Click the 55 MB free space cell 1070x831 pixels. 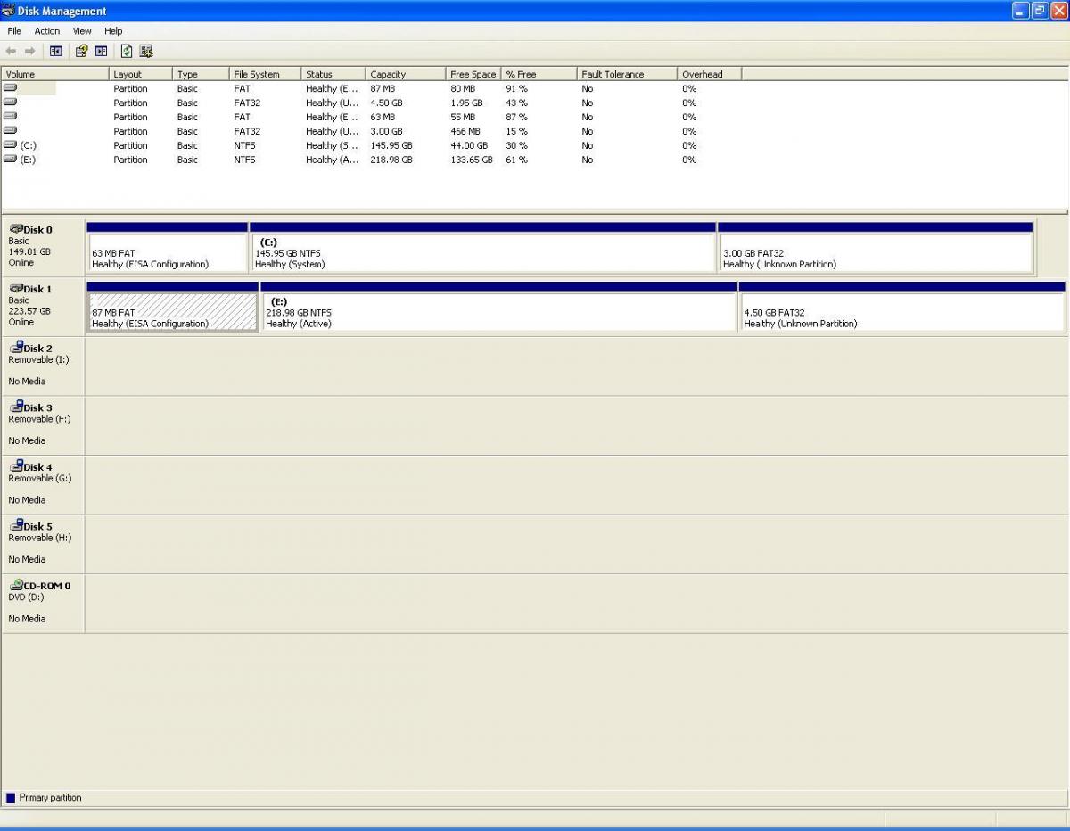pyautogui.click(x=463, y=117)
